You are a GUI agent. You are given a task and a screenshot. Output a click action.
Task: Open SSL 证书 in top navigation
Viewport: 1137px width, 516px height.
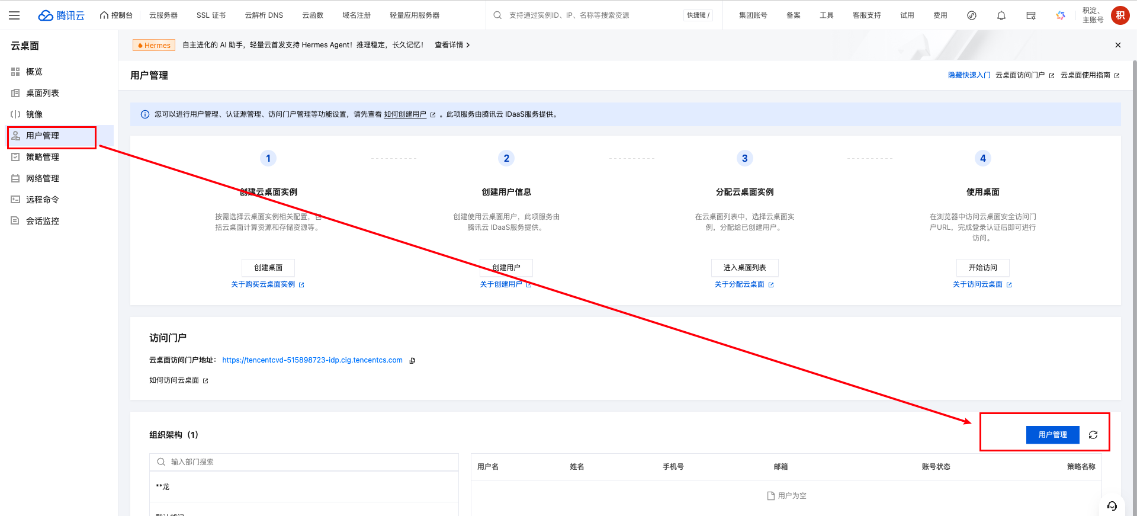coord(211,15)
